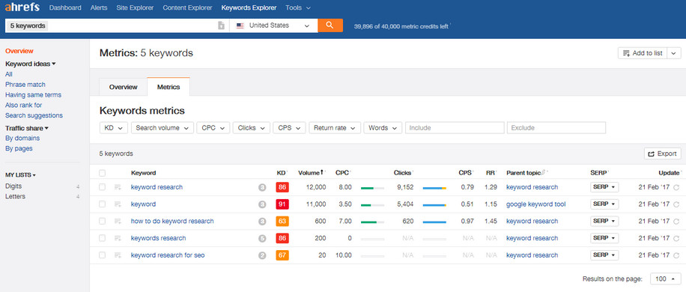Click word-count badge for 'keyword' row
This screenshot has width=686, height=292.
(262, 204)
